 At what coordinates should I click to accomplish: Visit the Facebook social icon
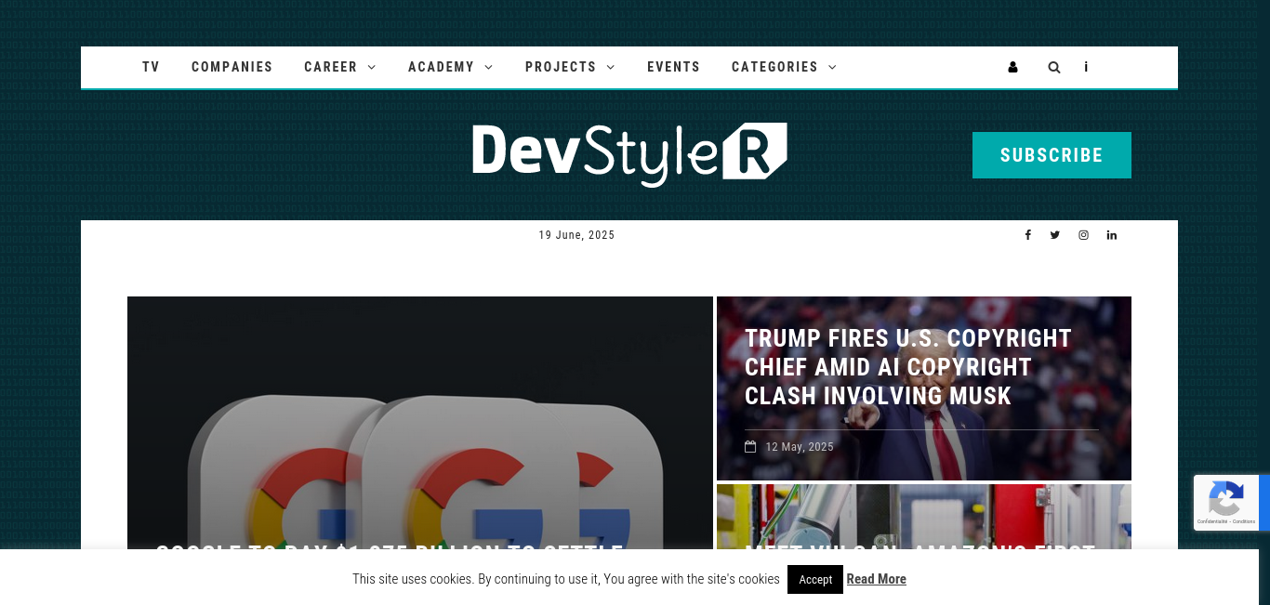(1027, 235)
